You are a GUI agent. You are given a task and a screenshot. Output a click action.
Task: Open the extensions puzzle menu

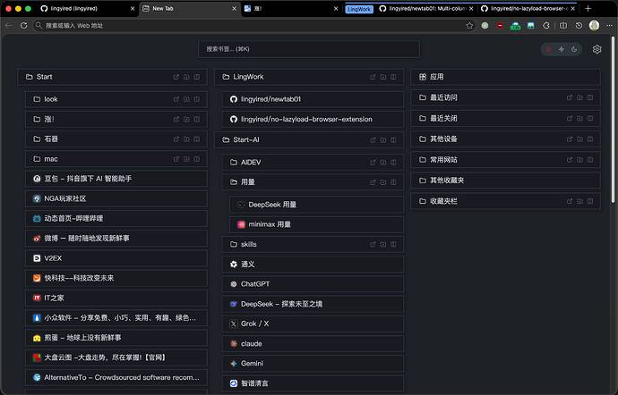click(546, 26)
